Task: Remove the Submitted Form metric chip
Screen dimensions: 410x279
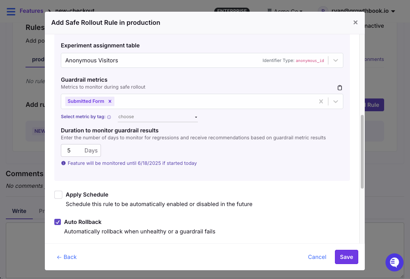Action: pos(110,101)
